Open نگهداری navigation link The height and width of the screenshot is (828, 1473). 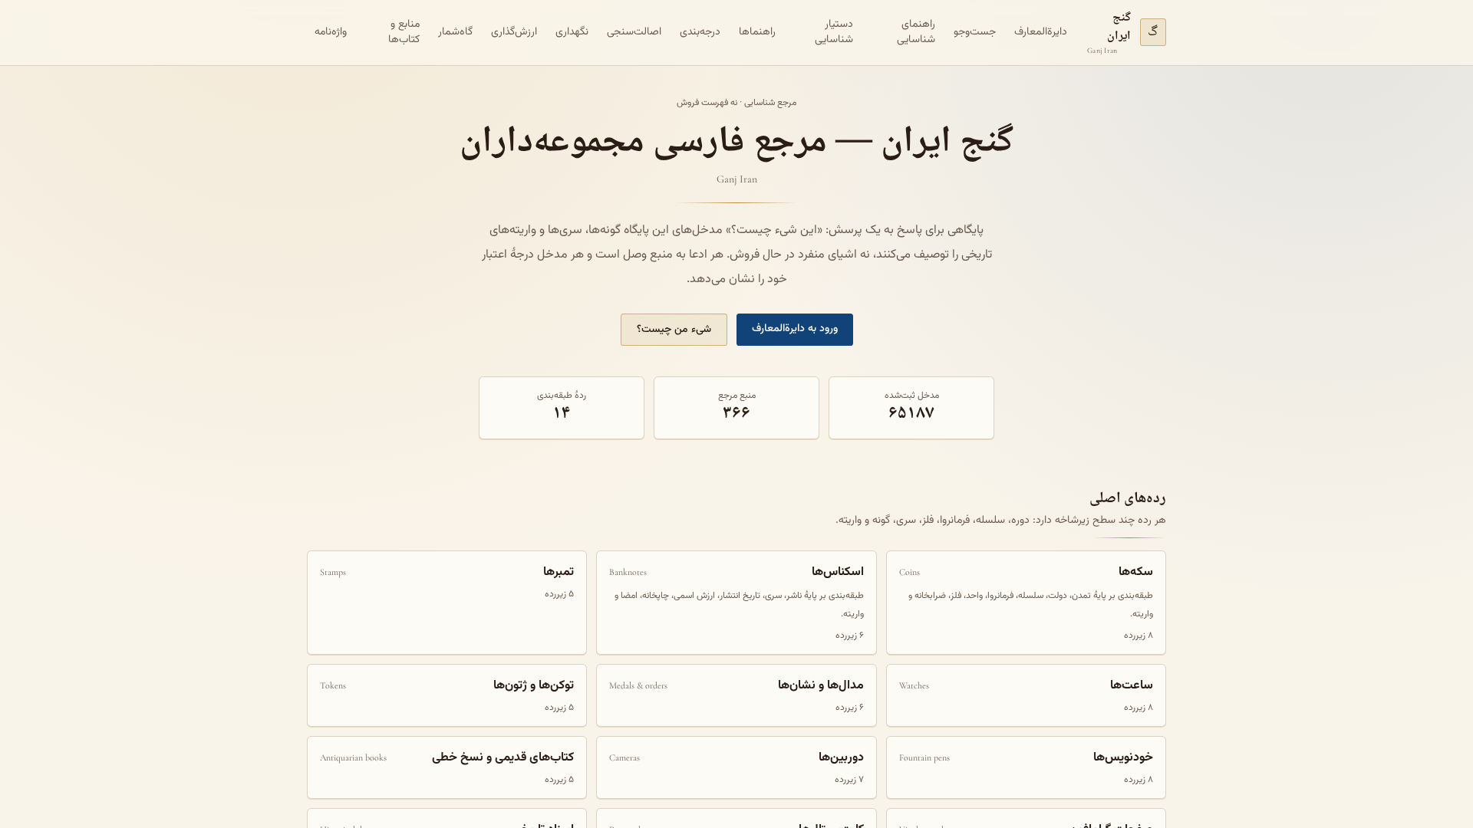(x=572, y=32)
